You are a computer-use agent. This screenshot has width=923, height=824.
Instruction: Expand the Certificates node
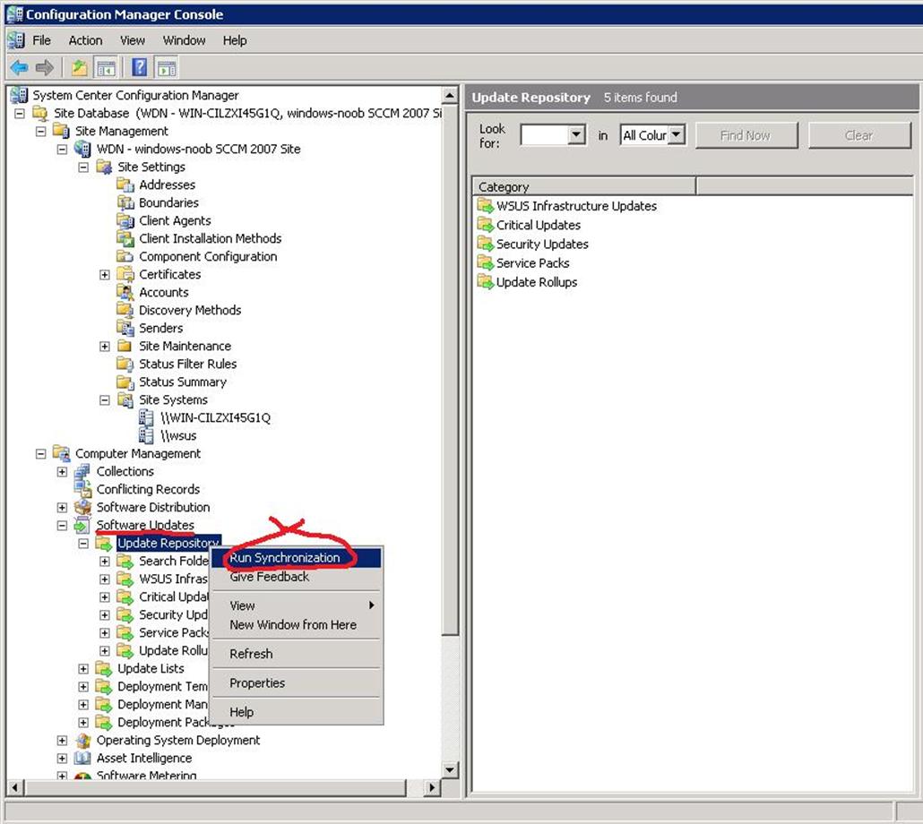(x=105, y=275)
